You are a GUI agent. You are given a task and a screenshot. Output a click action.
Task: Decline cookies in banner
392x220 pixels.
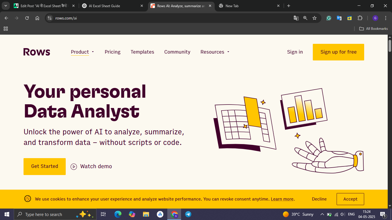(x=319, y=199)
